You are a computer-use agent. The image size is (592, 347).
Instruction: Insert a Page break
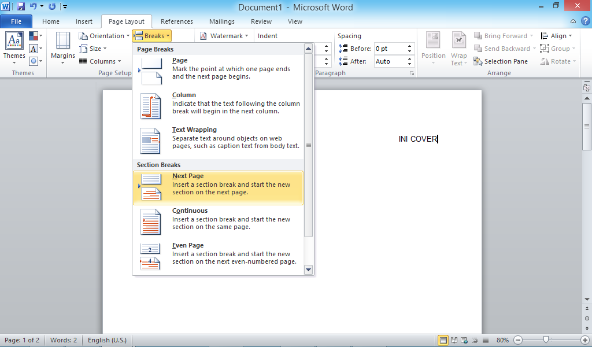[x=218, y=71]
